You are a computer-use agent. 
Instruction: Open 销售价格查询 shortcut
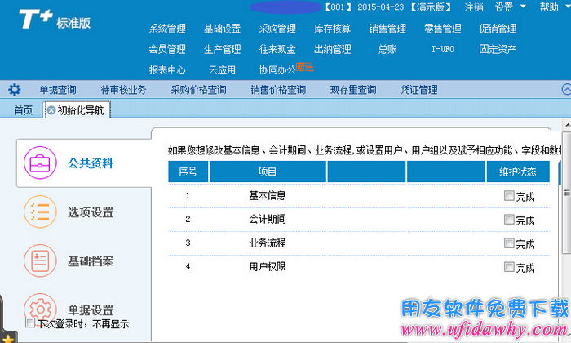pyautogui.click(x=278, y=90)
